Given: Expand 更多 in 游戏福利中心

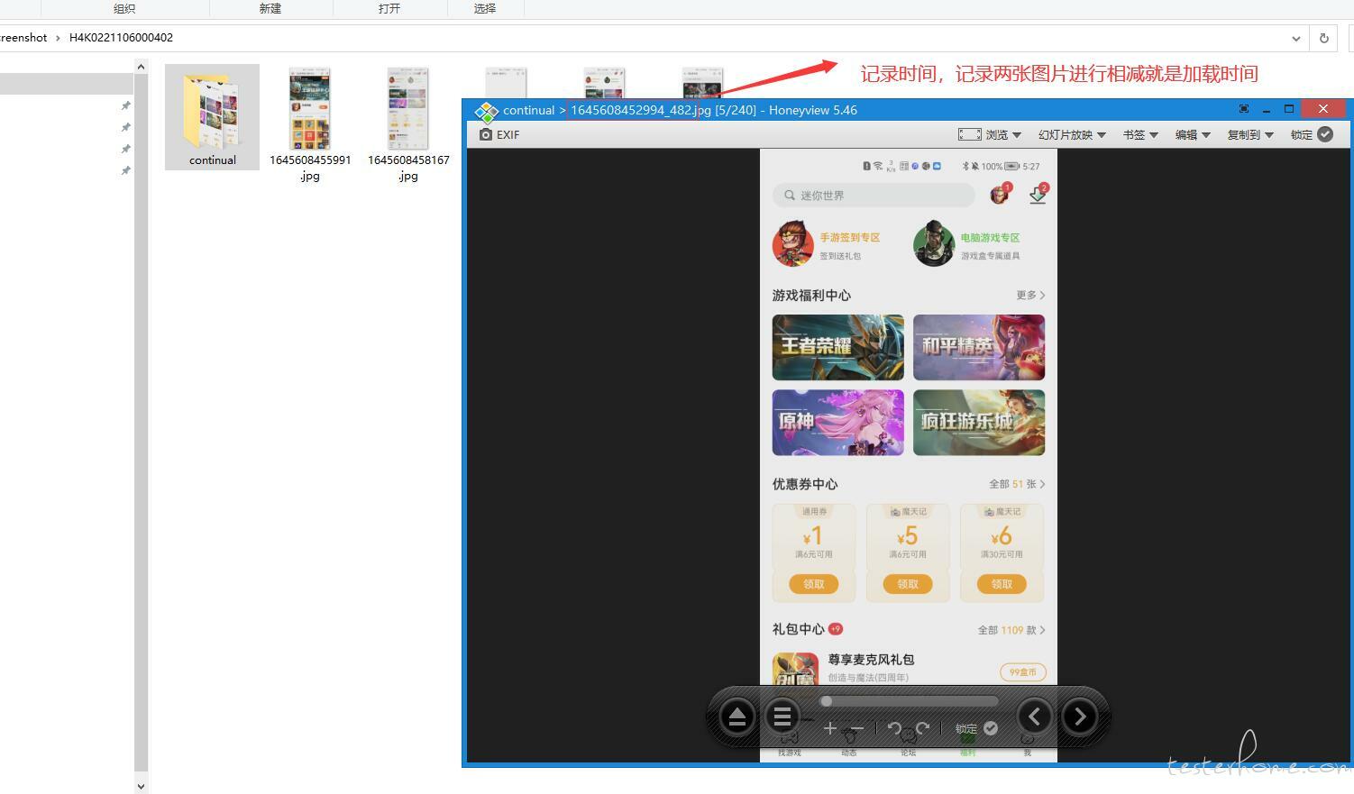Looking at the screenshot, I should pyautogui.click(x=1030, y=295).
